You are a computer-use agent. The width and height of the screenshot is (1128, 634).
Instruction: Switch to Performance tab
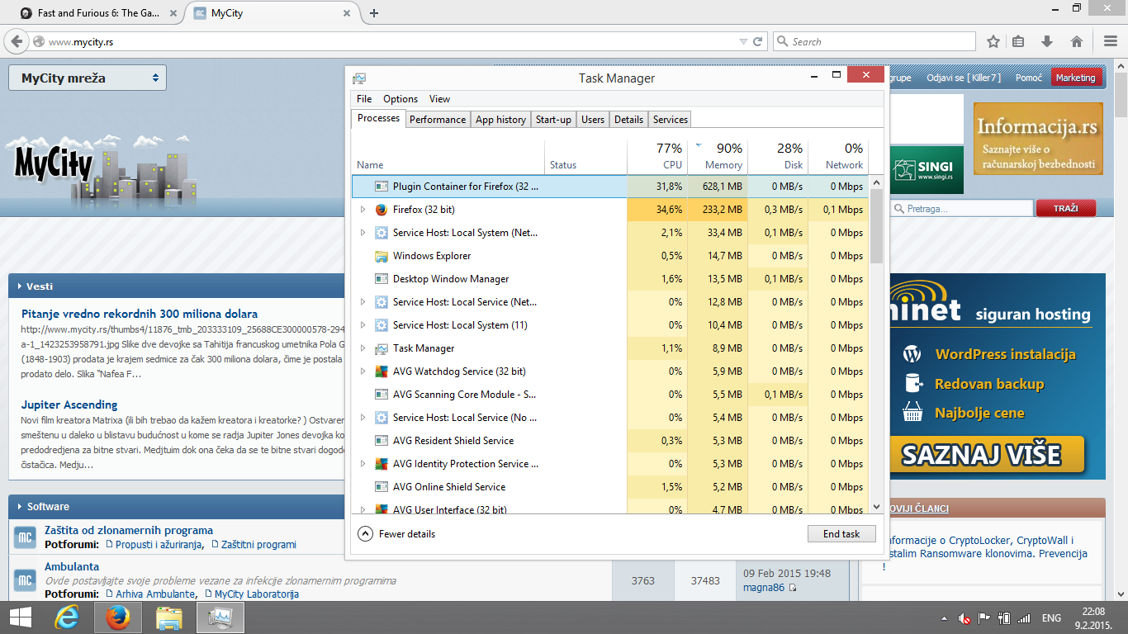click(438, 120)
